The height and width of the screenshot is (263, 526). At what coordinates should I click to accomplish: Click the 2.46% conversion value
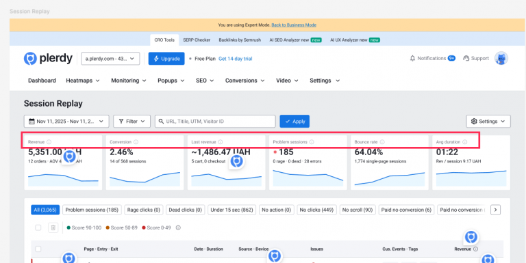tap(121, 152)
